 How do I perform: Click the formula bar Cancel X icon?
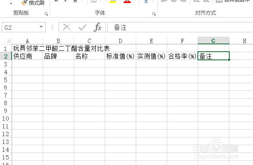pyautogui.click(x=67, y=27)
